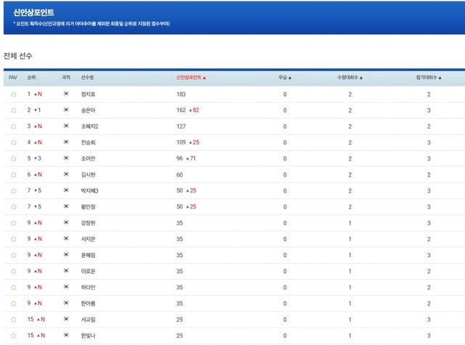The width and height of the screenshot is (465, 345).
Task: Sort by 참가대회수 column header
Action: click(429, 77)
